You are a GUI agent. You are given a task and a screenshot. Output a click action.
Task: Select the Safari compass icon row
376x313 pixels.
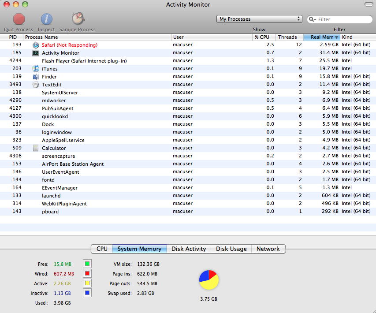tap(36, 45)
